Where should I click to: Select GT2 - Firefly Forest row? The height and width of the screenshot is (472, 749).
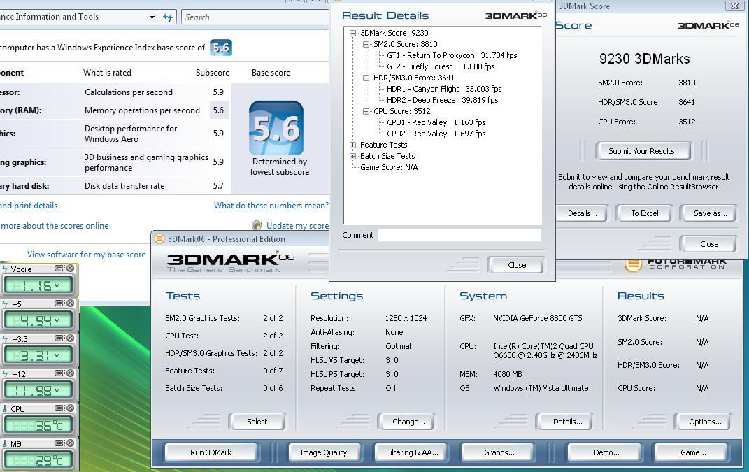(x=441, y=66)
